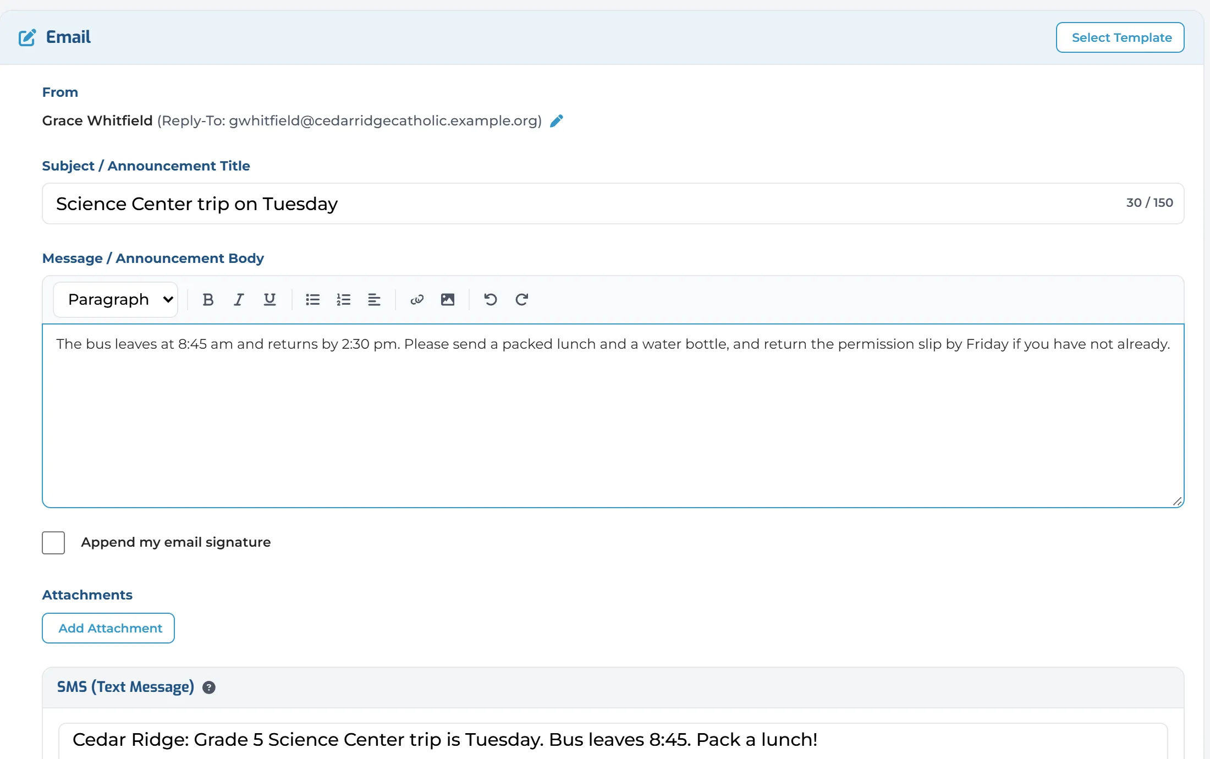Insert a numbered list
1210x759 pixels.
tap(344, 300)
